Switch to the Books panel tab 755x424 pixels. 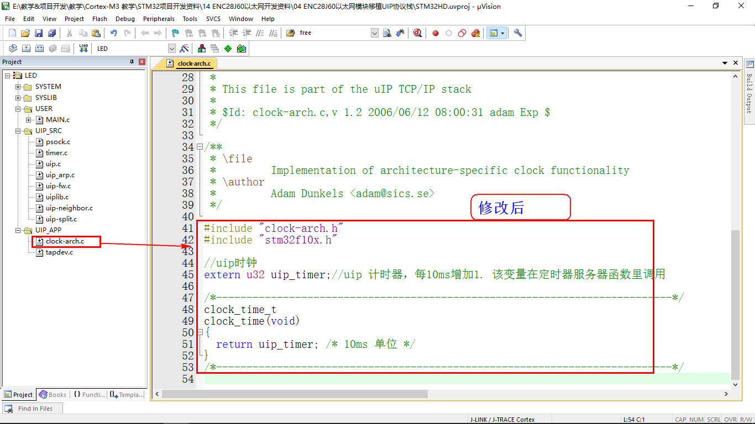click(x=53, y=395)
